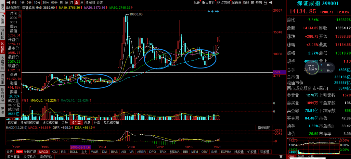Screen dimensions: 351x159
Task: Click the right-arrow collapse icon after lock
Action: pos(270,3)
